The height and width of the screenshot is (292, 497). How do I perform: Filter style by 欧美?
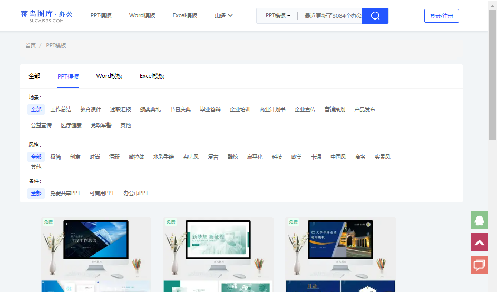[297, 157]
